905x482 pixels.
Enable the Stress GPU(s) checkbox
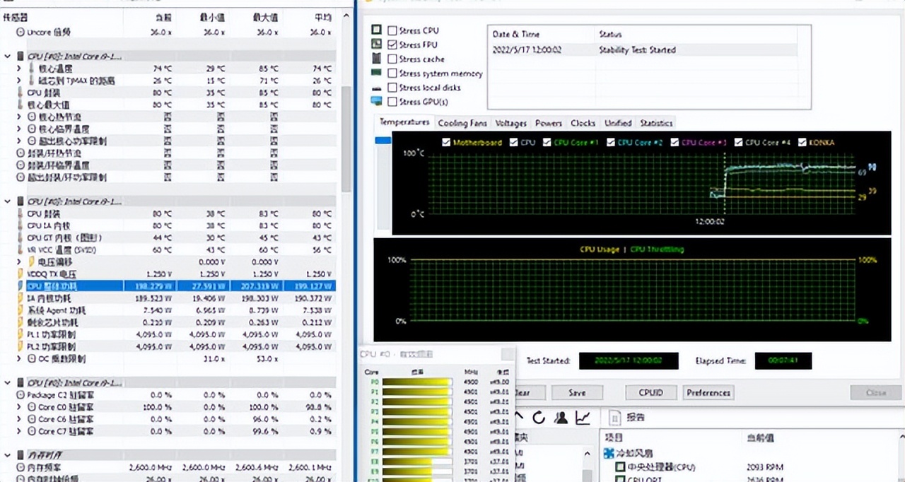pos(392,102)
